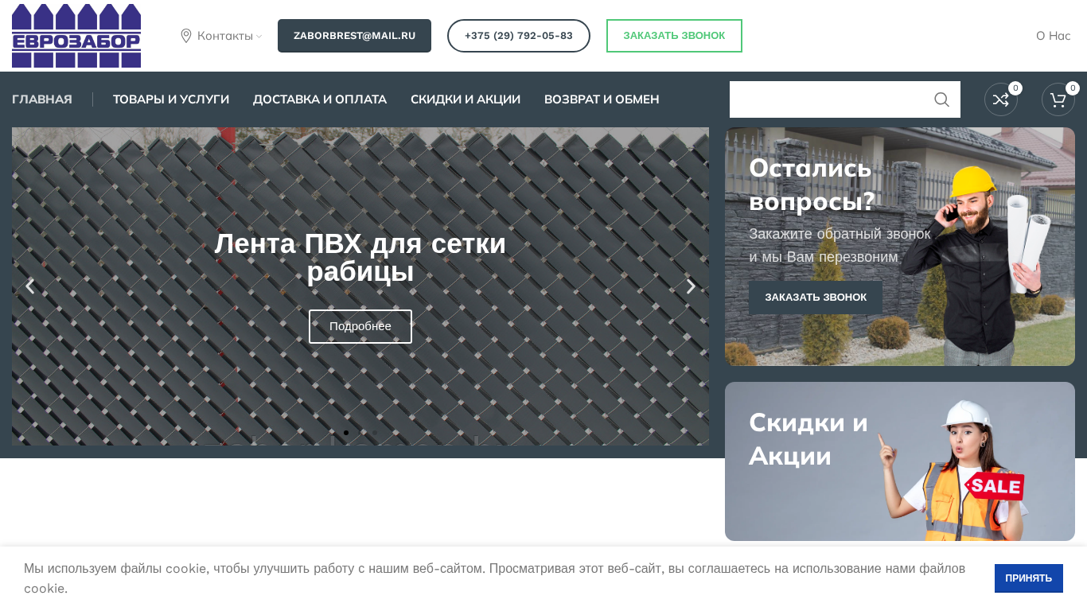Click the location pin icon beside Контакты
The width and height of the screenshot is (1087, 611).
coord(186,36)
